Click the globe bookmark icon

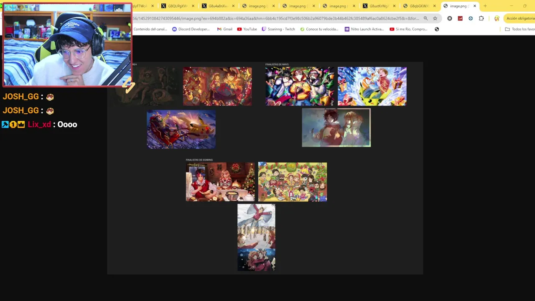pos(437,29)
